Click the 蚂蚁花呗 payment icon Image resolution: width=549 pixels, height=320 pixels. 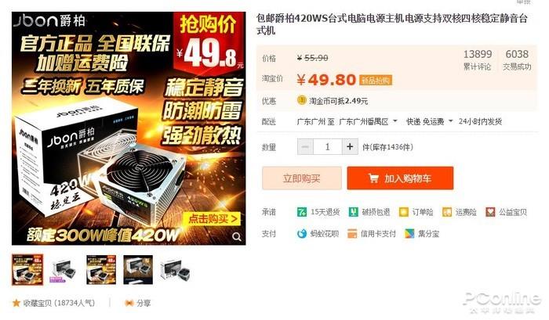pyautogui.click(x=301, y=234)
